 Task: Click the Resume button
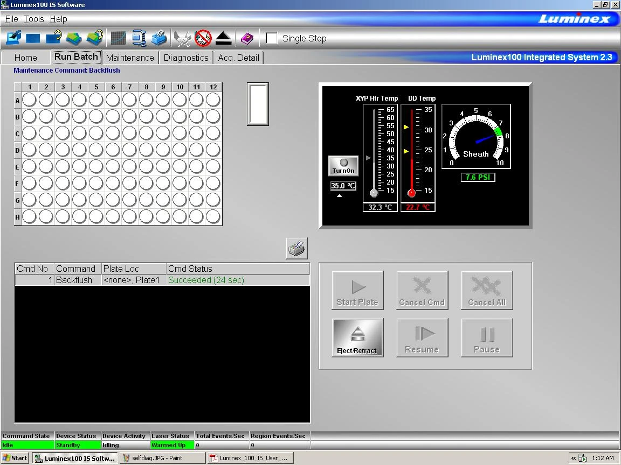(422, 337)
